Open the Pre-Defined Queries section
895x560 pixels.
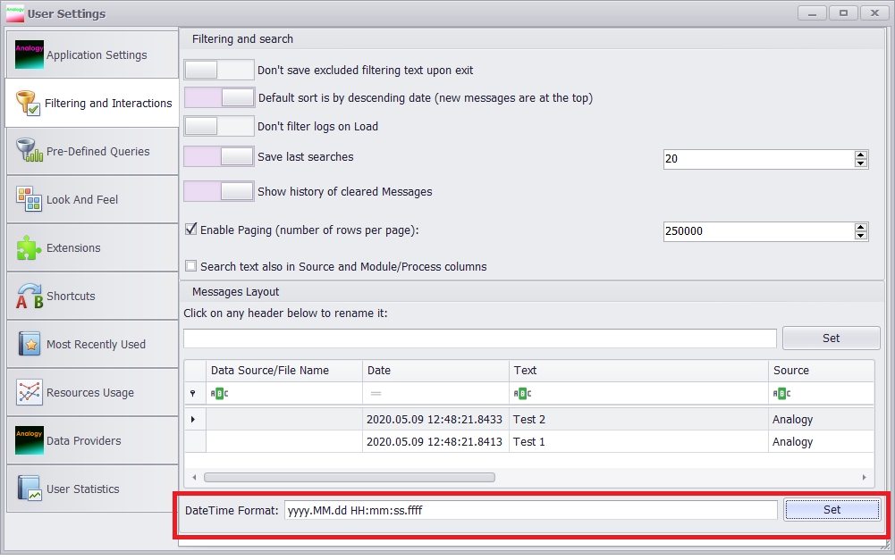(89, 151)
